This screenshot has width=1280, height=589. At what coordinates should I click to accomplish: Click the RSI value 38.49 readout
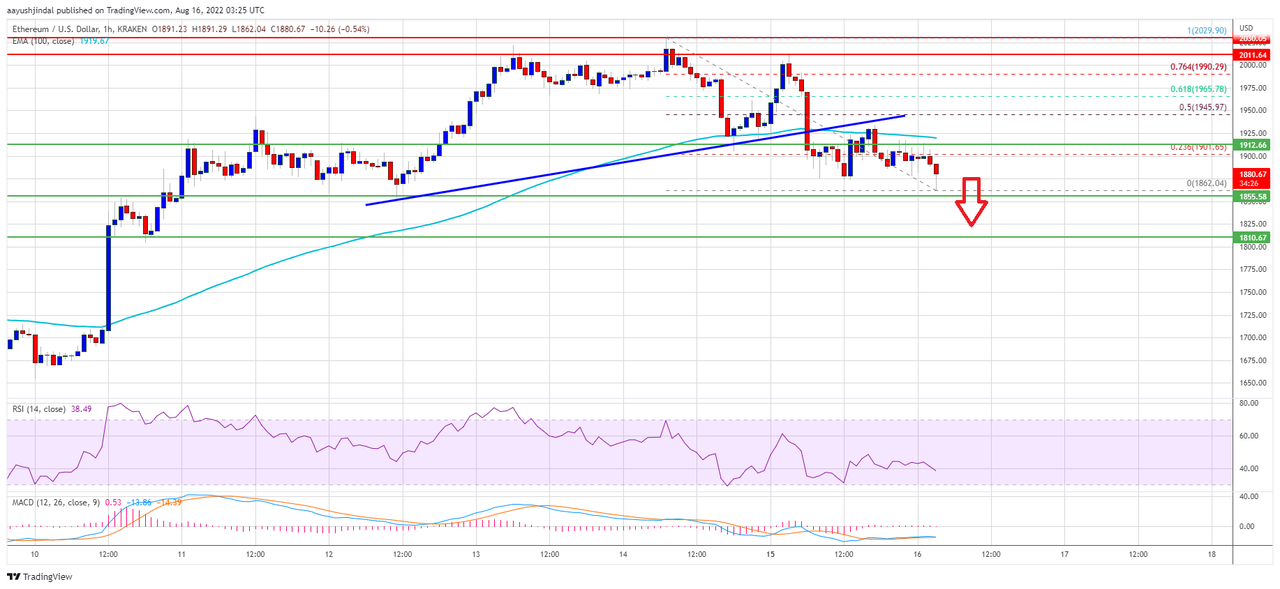81,409
